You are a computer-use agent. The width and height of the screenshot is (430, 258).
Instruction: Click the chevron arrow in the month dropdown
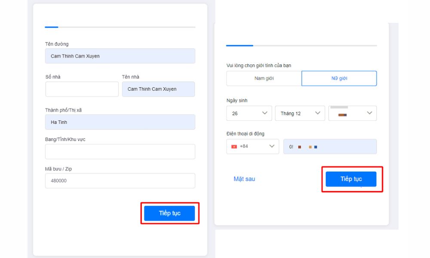tap(318, 113)
